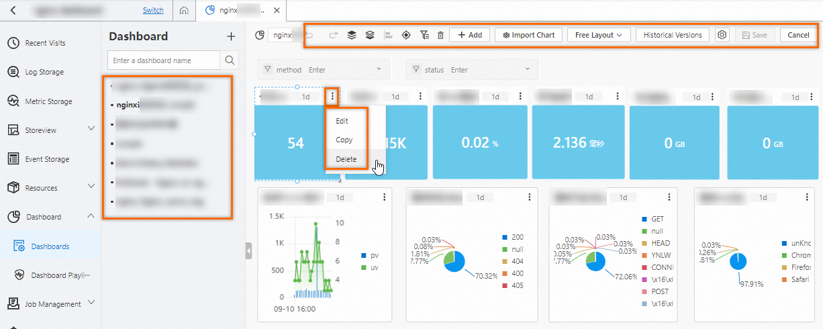Screen dimensions: 823x329
Task: Open more menu on 2.136 chart
Action: point(618,97)
